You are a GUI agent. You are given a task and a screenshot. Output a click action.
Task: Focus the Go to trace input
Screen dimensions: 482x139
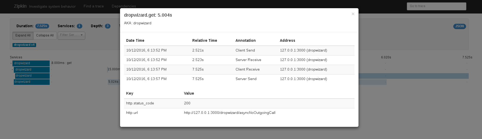[436, 6]
